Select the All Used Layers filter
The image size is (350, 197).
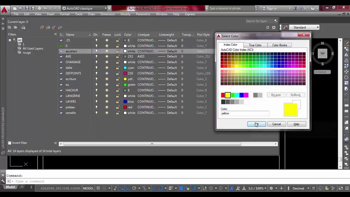33,48
